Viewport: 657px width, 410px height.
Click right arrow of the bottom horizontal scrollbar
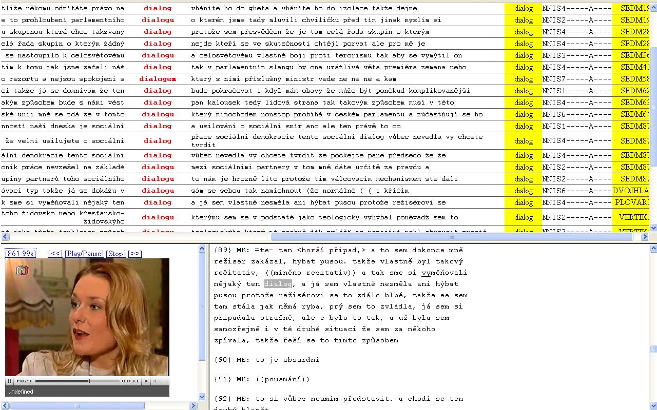pos(194,406)
